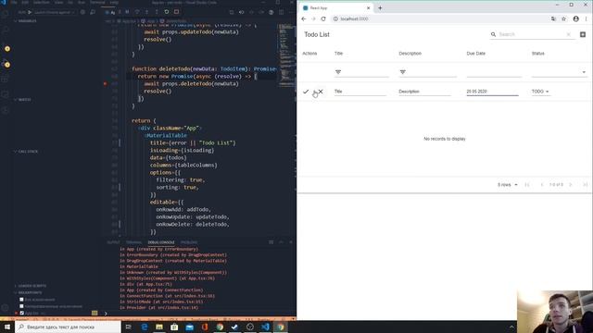The width and height of the screenshot is (593, 333).
Task: Open launch configuration gear in VS Code
Action: coord(82,12)
